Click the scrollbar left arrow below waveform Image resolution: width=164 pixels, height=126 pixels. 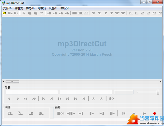pyautogui.click(x=4, y=82)
